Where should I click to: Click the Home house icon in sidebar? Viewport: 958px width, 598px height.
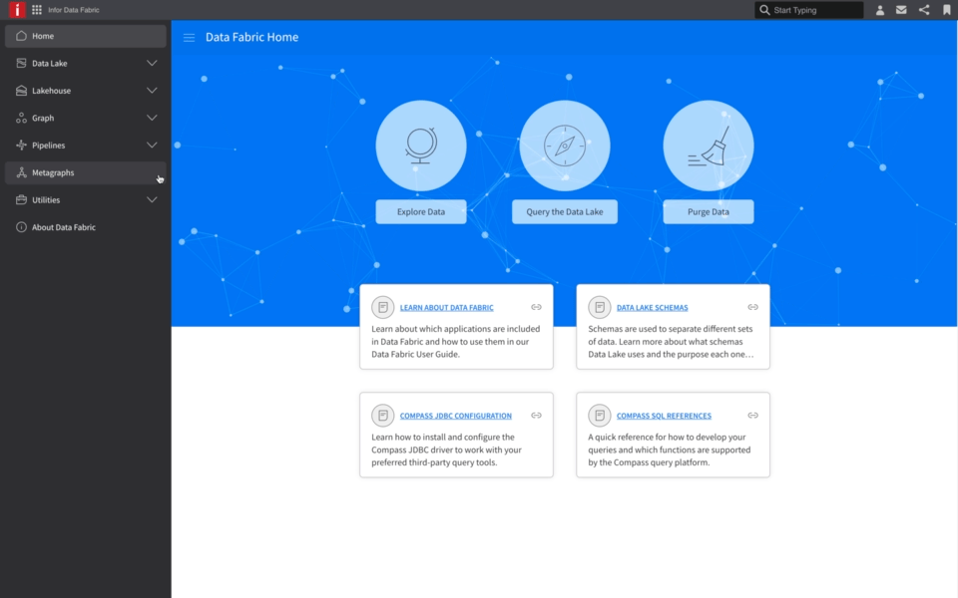pos(21,36)
